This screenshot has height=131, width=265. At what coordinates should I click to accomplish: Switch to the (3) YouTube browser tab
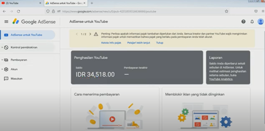pyautogui.click(x=21, y=3)
